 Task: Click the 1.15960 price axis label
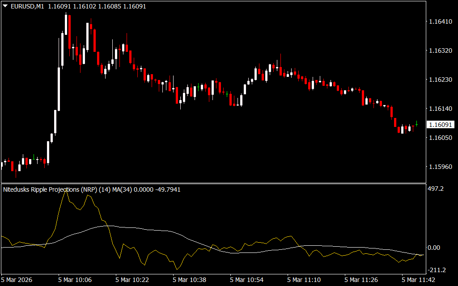(x=440, y=167)
